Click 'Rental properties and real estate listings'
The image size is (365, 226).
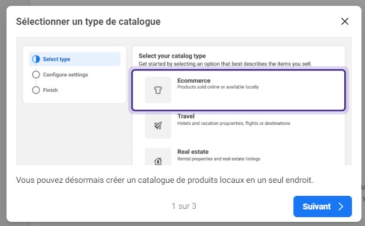pyautogui.click(x=219, y=159)
